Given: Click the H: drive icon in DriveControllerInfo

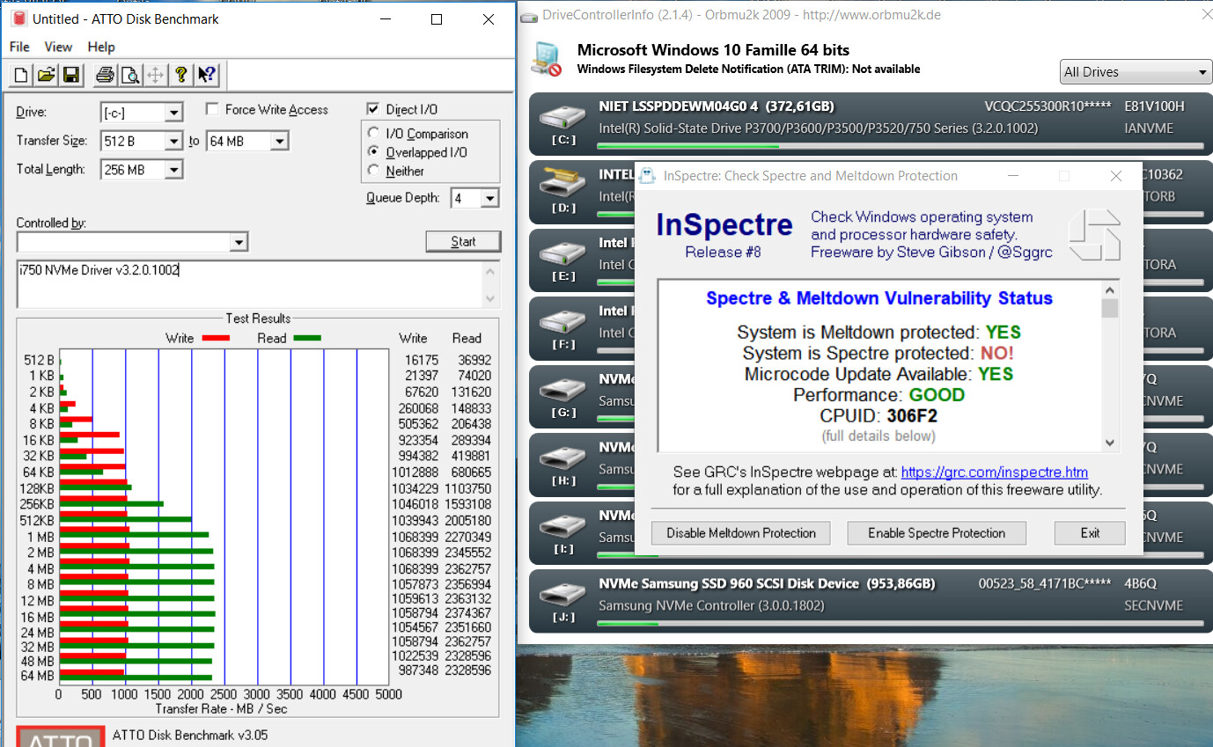Looking at the screenshot, I should [562, 458].
